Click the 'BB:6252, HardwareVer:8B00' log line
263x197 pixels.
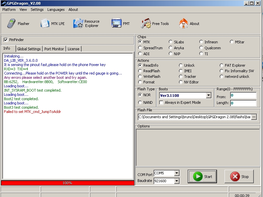[x=45, y=82]
